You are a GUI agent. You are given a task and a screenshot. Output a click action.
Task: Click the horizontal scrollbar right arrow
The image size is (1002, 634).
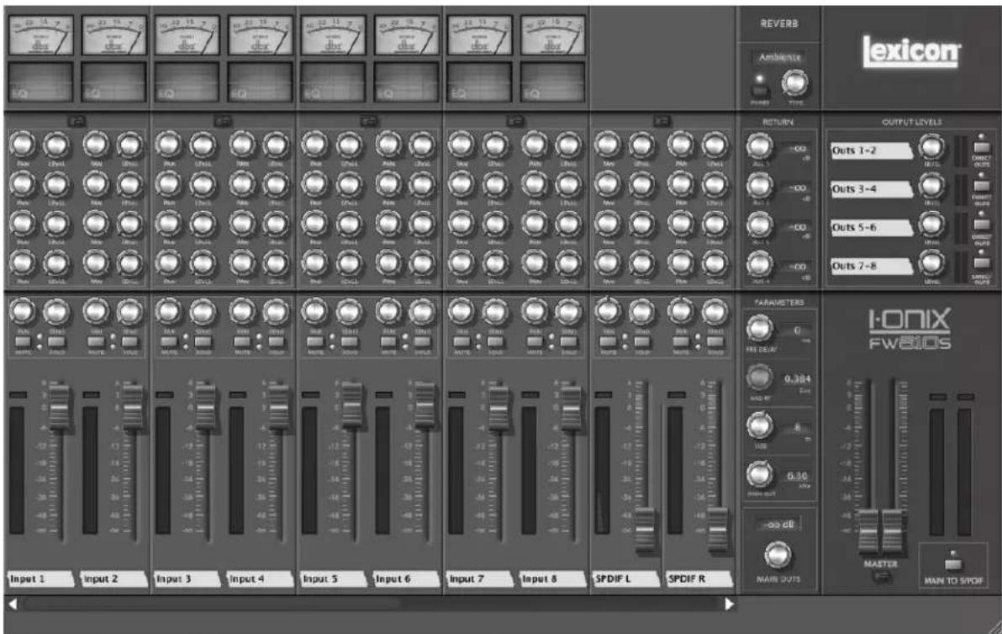[x=729, y=604]
